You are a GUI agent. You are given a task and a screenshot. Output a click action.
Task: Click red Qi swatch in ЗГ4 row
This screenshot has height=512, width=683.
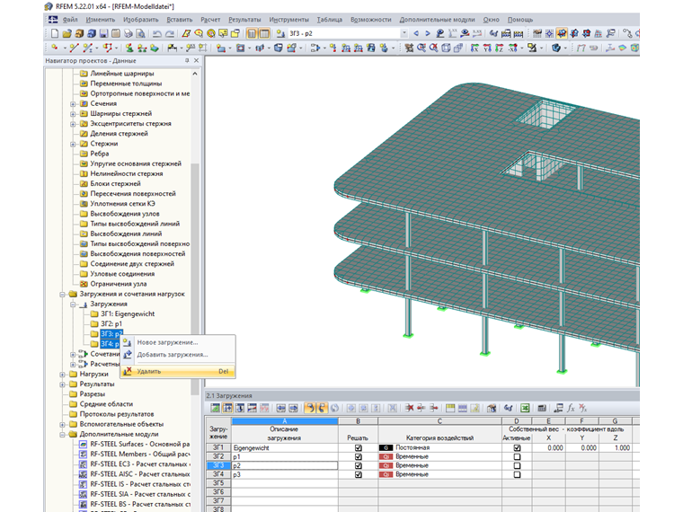[386, 474]
